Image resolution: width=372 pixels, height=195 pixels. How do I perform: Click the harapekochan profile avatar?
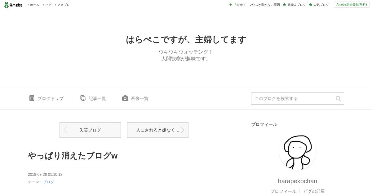(x=298, y=151)
